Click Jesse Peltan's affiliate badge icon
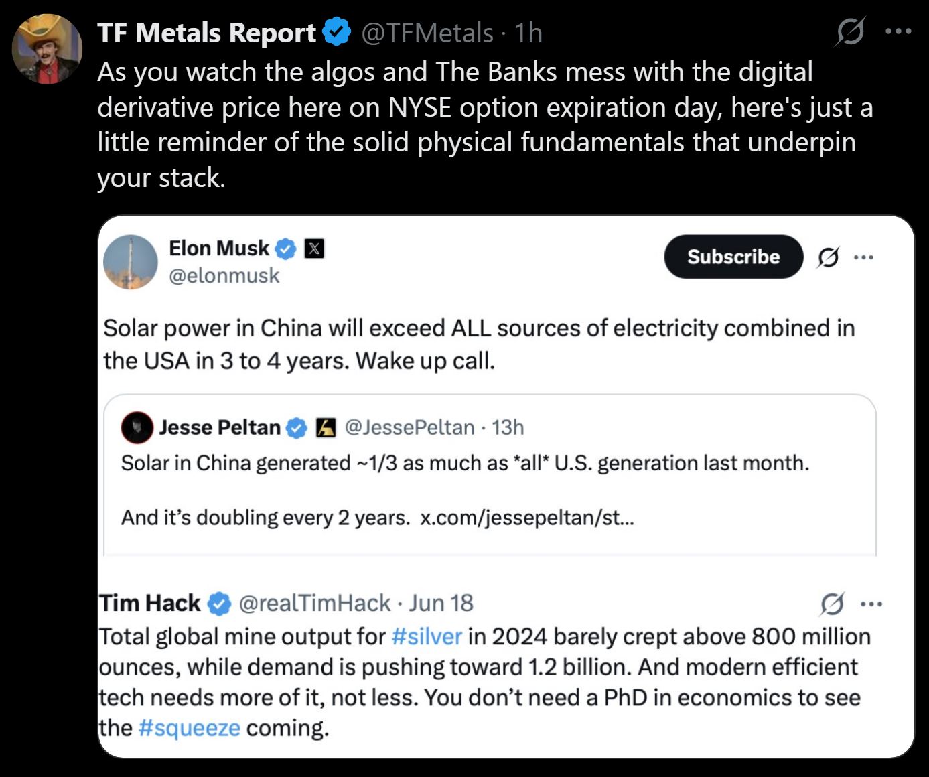Viewport: 929px width, 777px height. coord(326,427)
